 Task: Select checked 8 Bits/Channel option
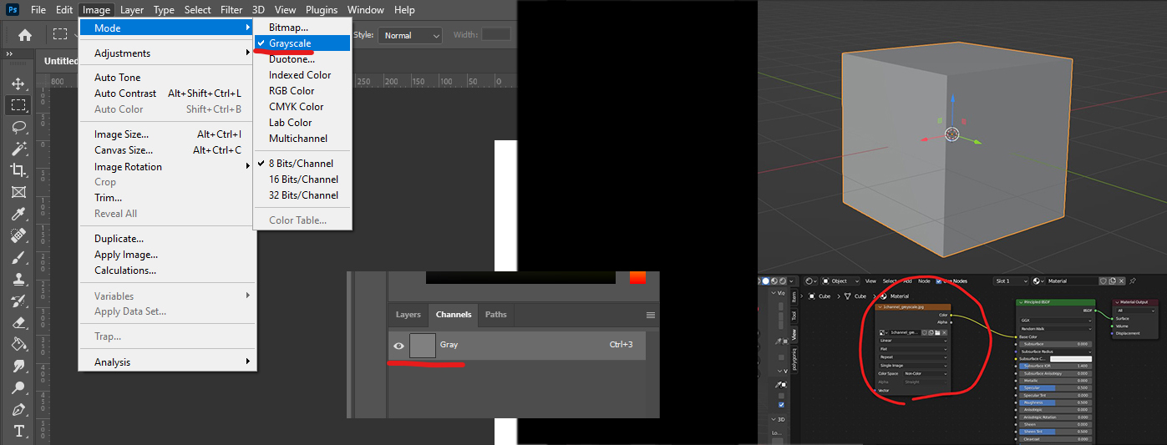pos(302,164)
